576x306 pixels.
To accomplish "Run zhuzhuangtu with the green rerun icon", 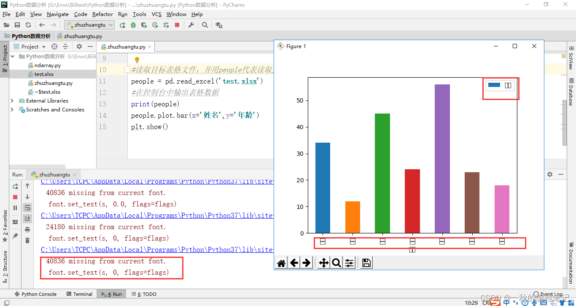I will click(122, 25).
